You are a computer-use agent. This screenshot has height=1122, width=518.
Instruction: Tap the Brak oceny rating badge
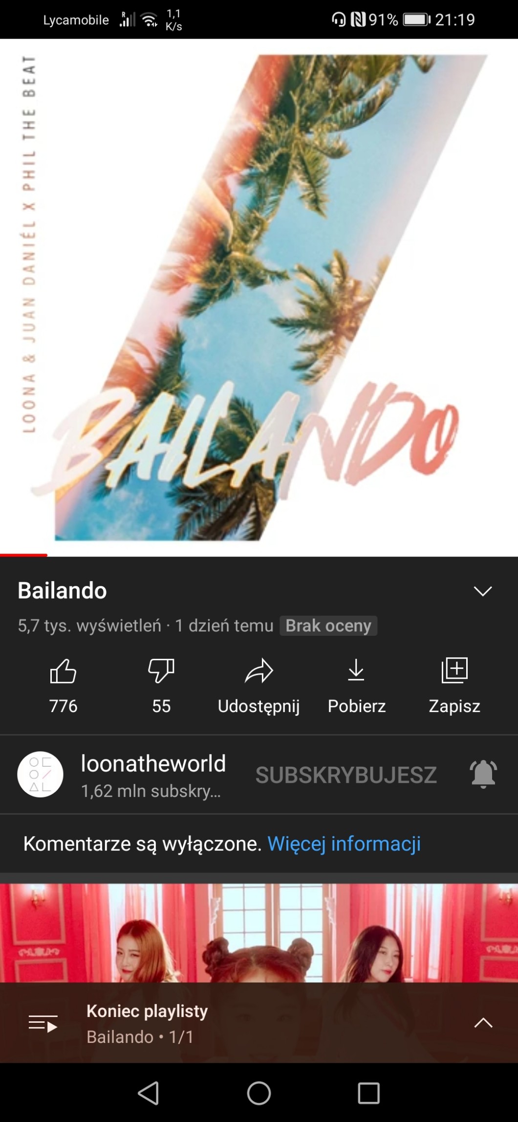[x=328, y=626]
